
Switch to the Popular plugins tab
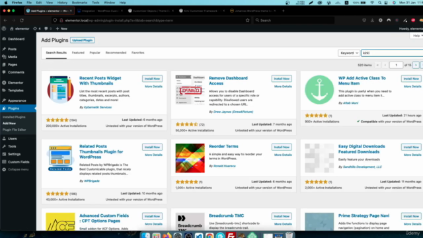coord(95,53)
